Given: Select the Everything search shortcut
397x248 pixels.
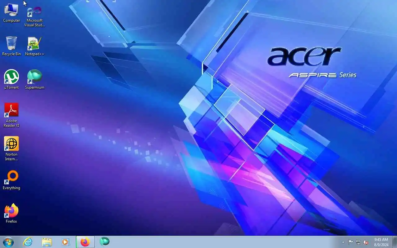Looking at the screenshot, I should [x=11, y=180].
